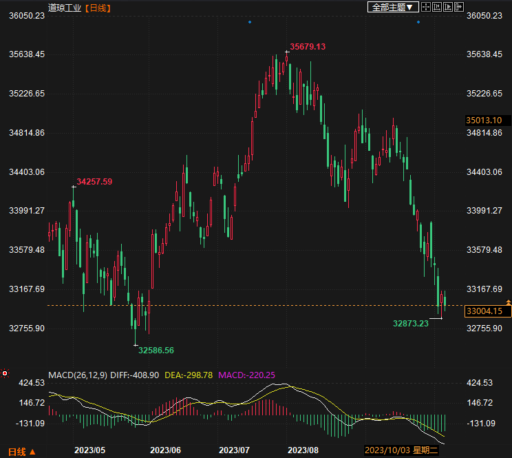The image size is (512, 458).
Task: Click the MACD(26,12,9) indicator label
Action: pos(77,375)
